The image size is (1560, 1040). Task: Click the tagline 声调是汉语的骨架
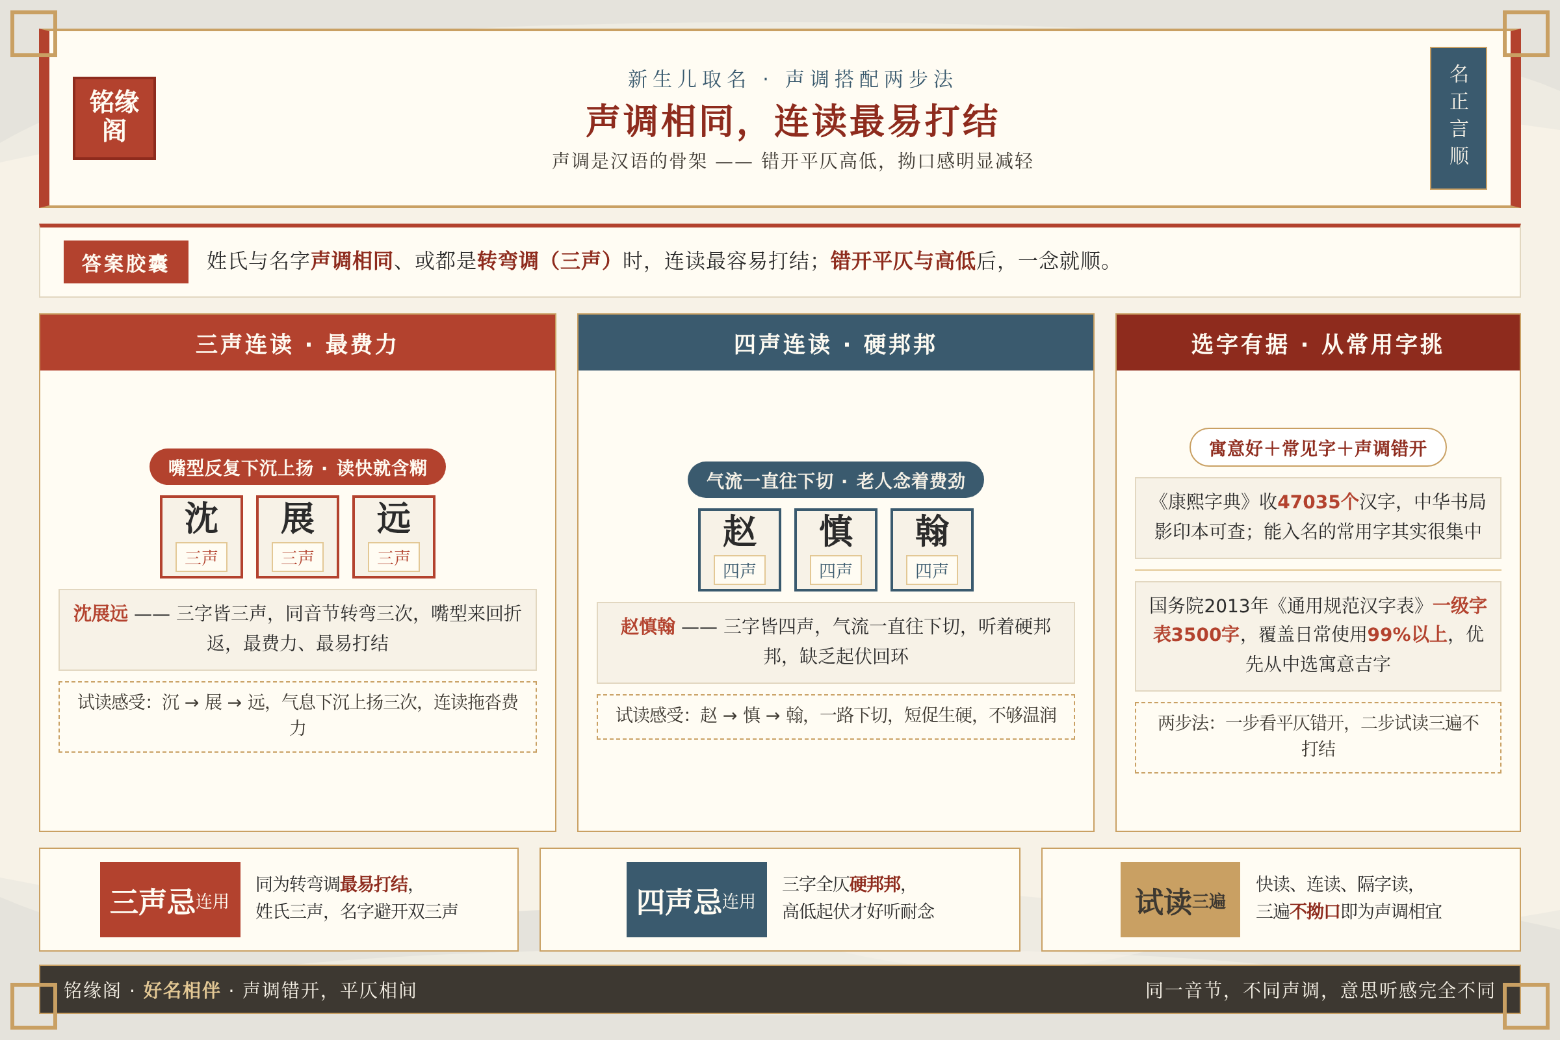(x=629, y=161)
